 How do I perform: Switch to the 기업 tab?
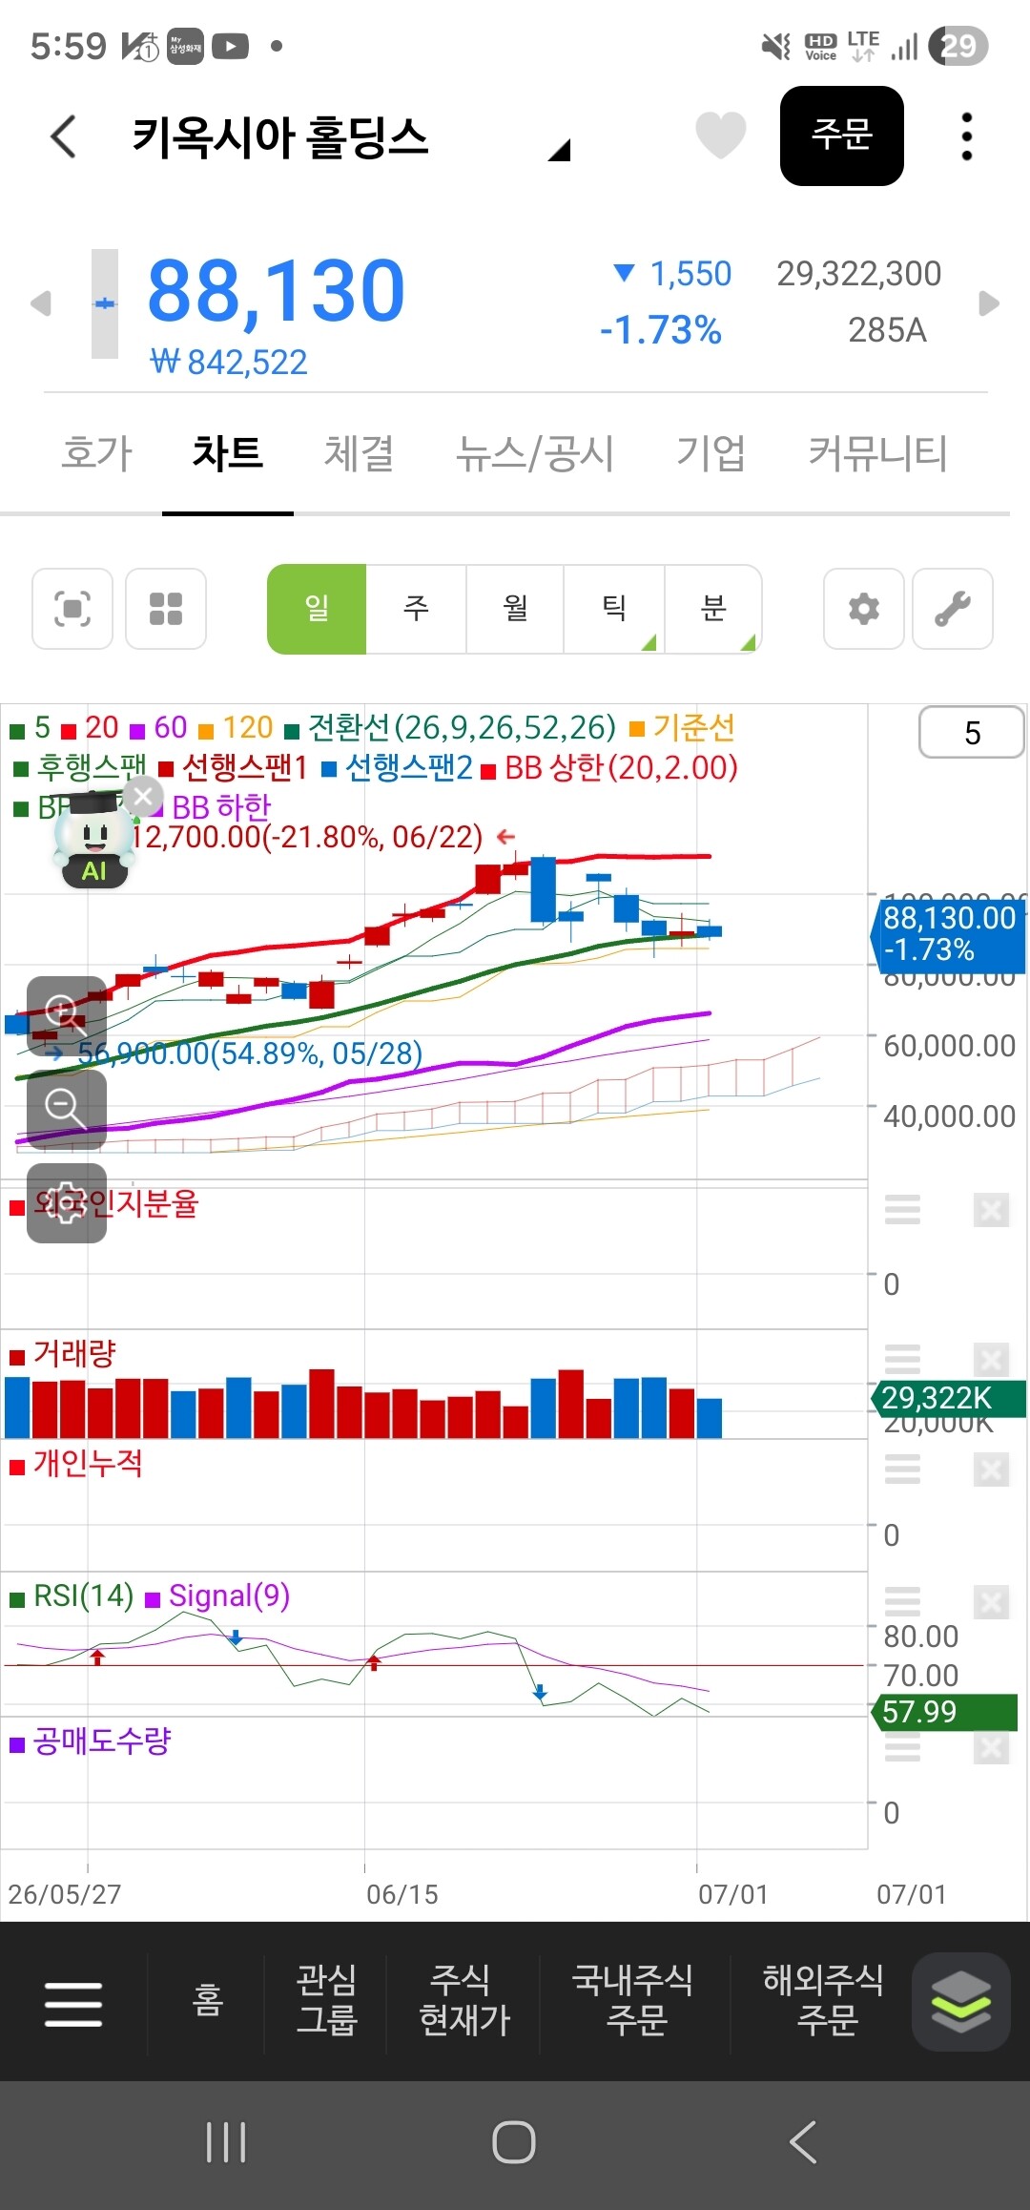tap(711, 452)
